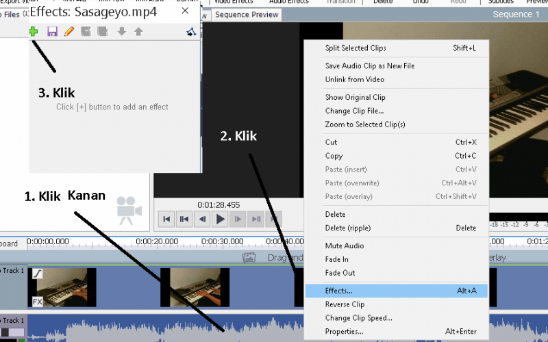Click the pencil edit effect icon
The image size is (548, 342).
pyautogui.click(x=69, y=31)
